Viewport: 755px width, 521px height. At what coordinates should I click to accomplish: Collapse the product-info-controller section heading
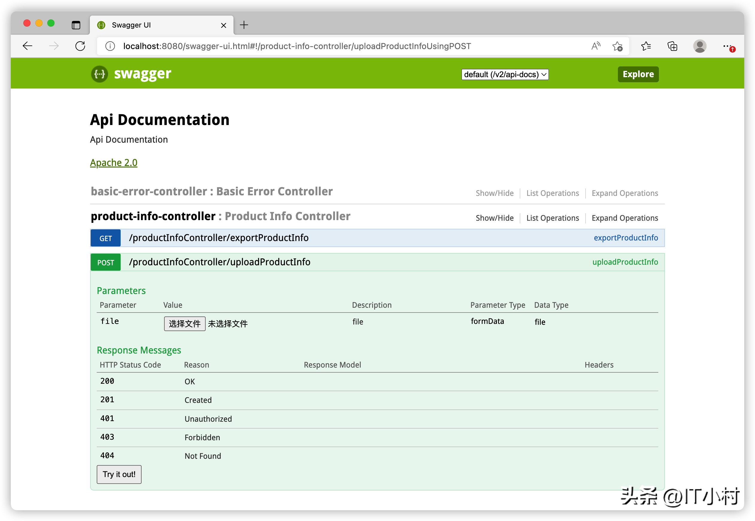[221, 216]
